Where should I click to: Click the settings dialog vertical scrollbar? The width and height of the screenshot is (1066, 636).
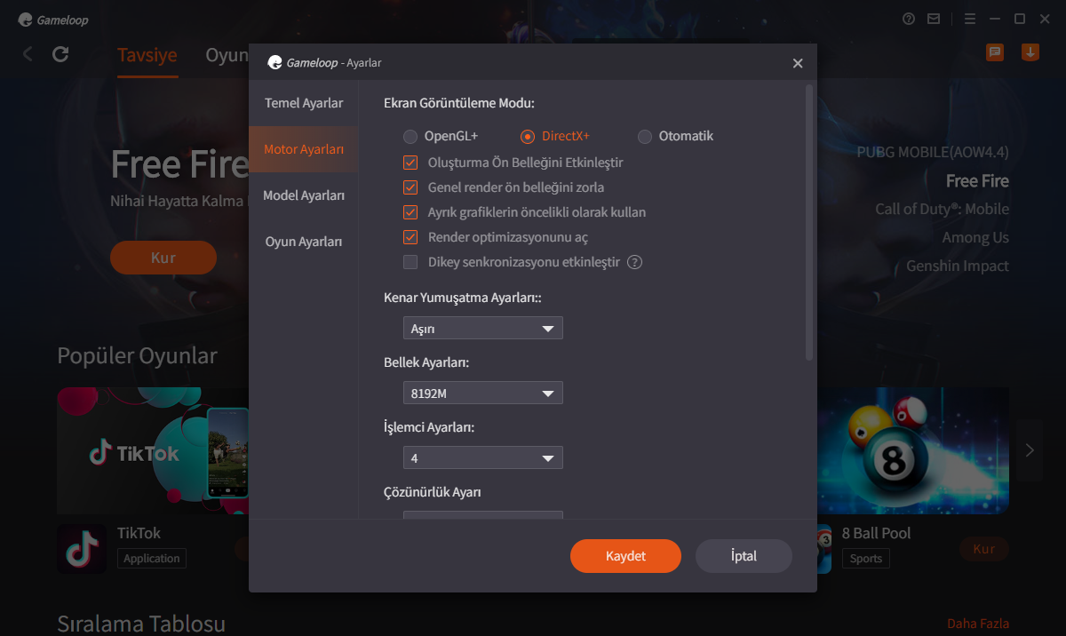pyautogui.click(x=809, y=222)
